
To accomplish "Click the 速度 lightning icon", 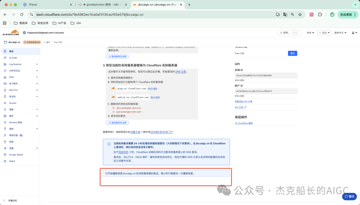I will click(5, 110).
